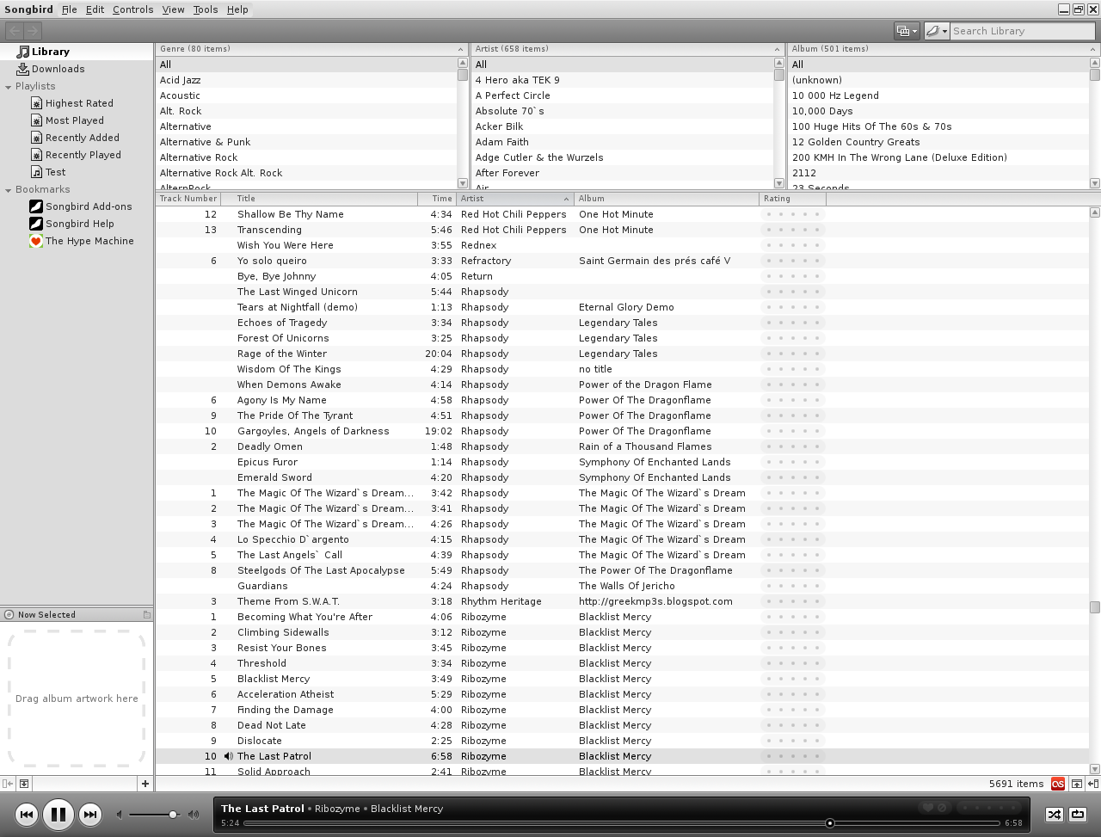This screenshot has height=837, width=1101.
Task: Toggle sort on Artist filter header
Action: (628, 49)
